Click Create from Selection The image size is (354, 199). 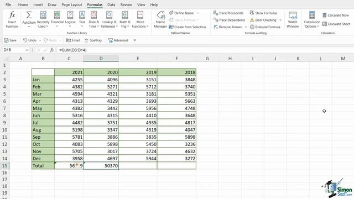[x=188, y=27]
